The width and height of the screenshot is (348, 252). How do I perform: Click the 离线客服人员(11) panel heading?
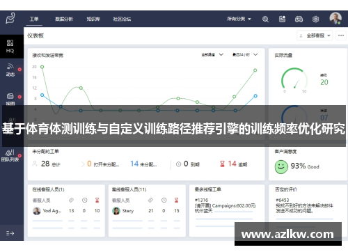point(129,189)
